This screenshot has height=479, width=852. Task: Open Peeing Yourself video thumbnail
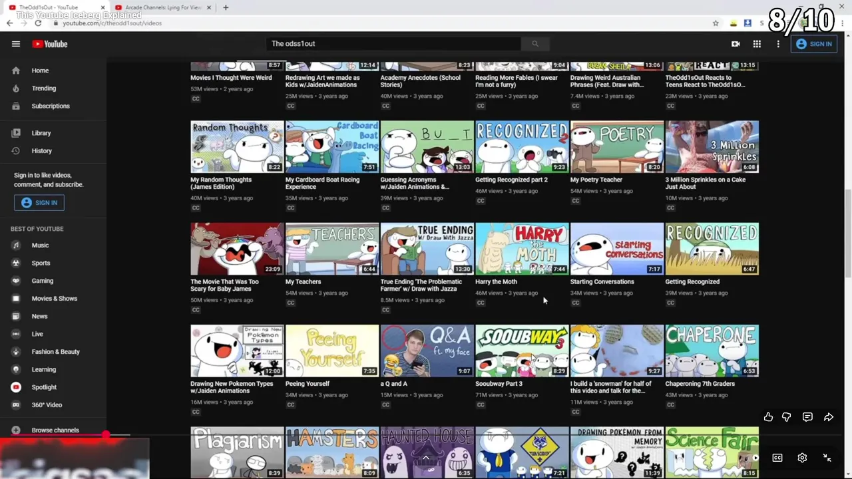(x=332, y=351)
